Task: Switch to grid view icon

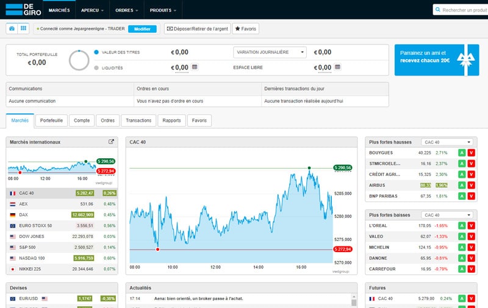Action: click(23, 29)
